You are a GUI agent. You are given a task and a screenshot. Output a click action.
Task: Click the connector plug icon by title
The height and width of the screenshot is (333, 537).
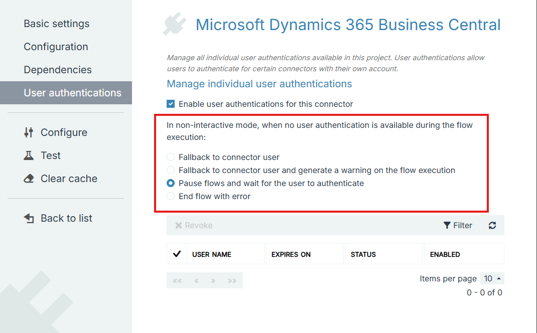point(175,24)
